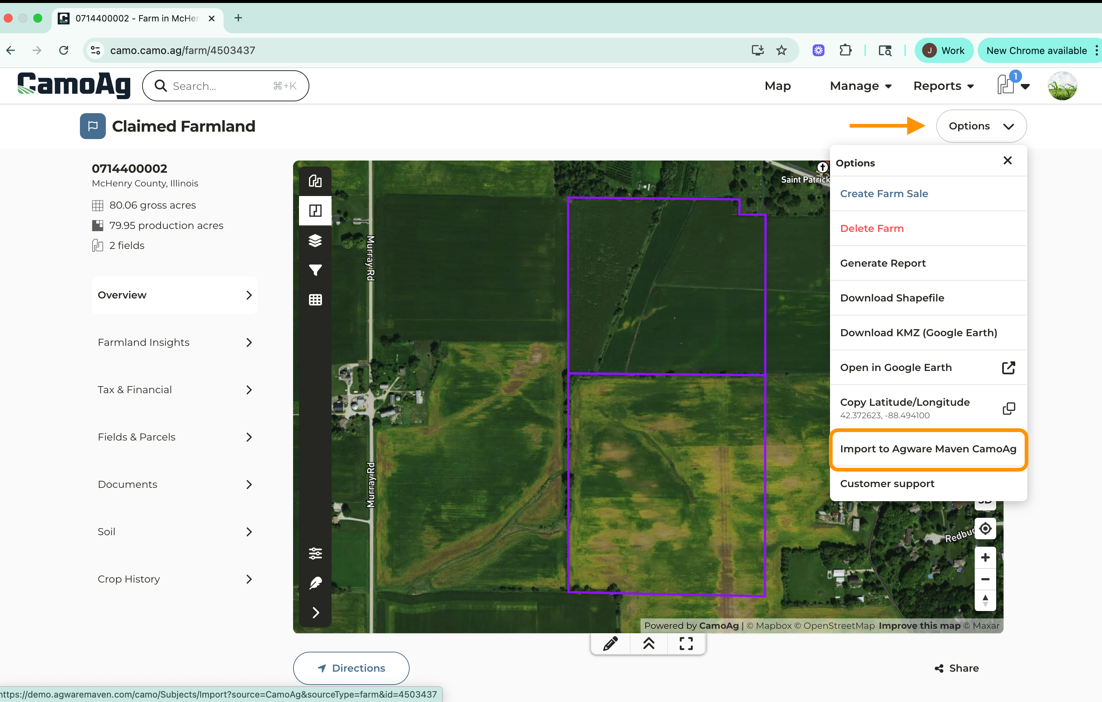The height and width of the screenshot is (702, 1102).
Task: Select Open in Google Earth option
Action: coord(928,367)
